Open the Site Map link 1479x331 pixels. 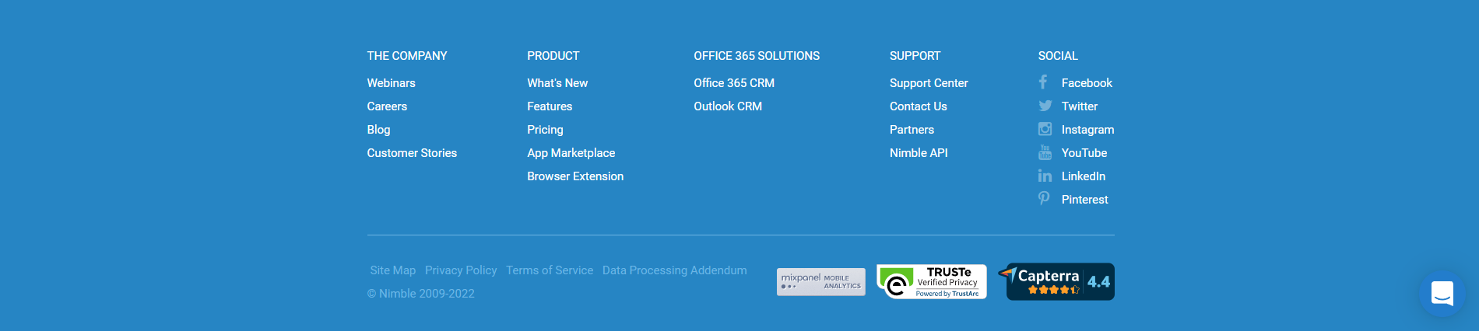point(393,270)
